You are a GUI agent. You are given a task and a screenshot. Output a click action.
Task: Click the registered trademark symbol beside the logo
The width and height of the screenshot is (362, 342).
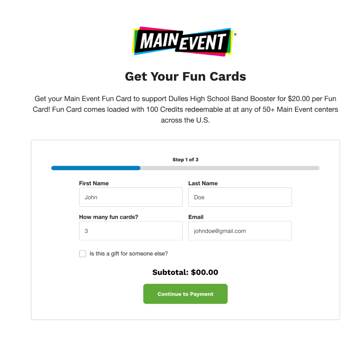pyautogui.click(x=235, y=35)
